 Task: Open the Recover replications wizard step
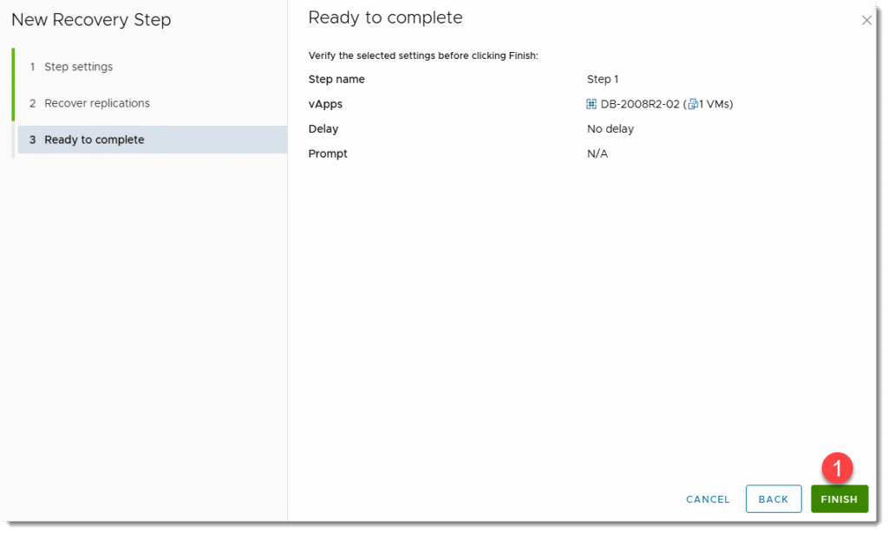point(96,103)
